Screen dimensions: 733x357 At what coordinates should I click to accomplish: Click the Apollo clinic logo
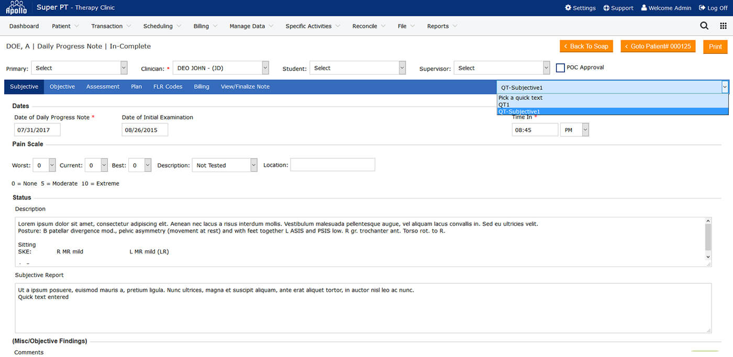pos(15,7)
